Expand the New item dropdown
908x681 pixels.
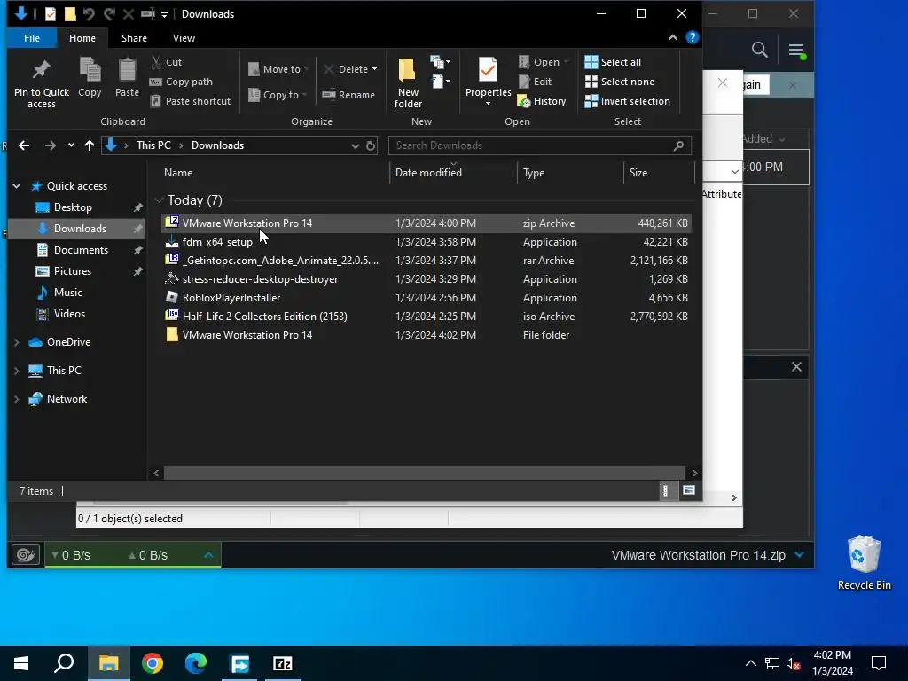tap(440, 62)
